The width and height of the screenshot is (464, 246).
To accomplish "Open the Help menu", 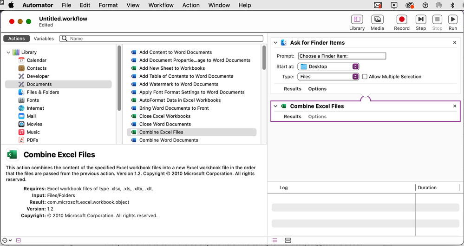I will (245, 5).
